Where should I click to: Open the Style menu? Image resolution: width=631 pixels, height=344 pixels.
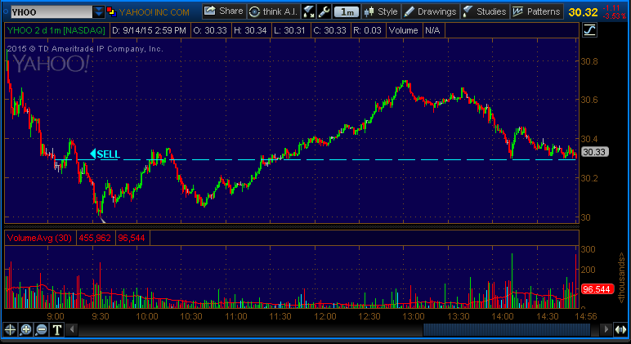point(382,11)
